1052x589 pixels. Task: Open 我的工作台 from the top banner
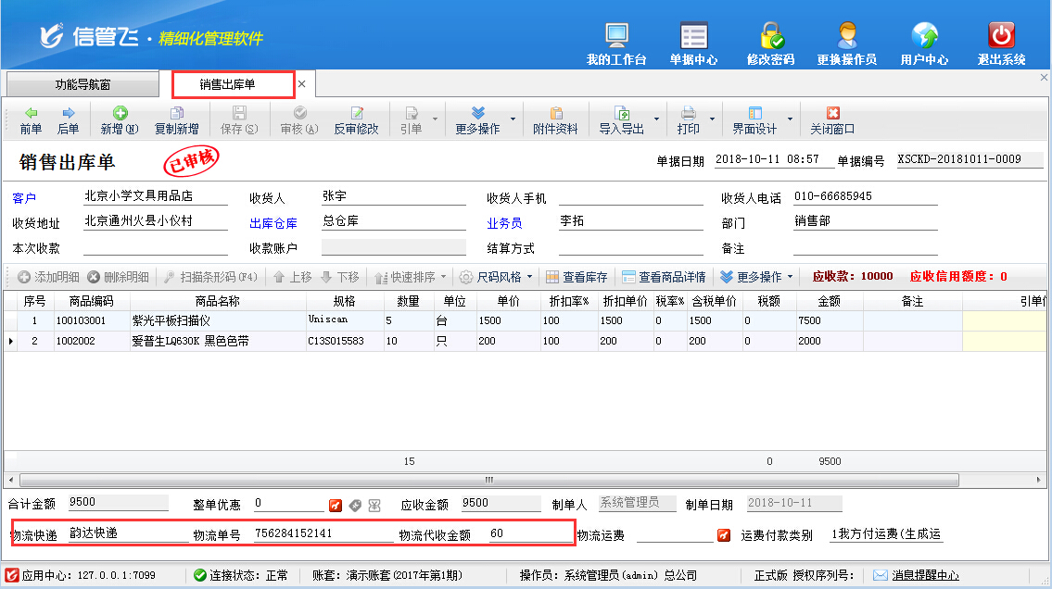616,44
